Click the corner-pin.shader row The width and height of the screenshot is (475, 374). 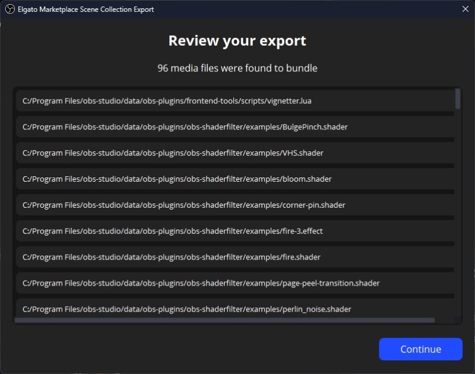[x=237, y=205]
